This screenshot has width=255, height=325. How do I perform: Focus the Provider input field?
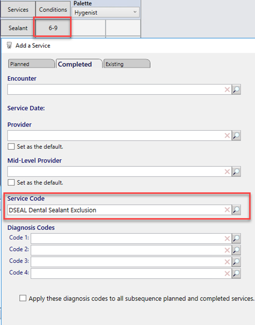[x=119, y=136]
